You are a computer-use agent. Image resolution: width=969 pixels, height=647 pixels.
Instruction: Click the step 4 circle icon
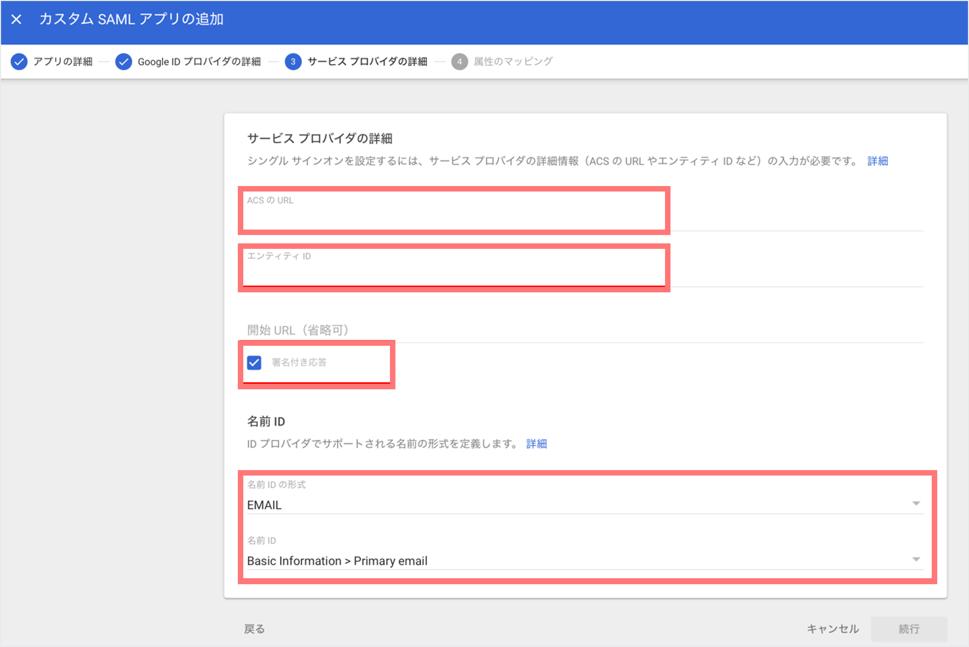459,62
